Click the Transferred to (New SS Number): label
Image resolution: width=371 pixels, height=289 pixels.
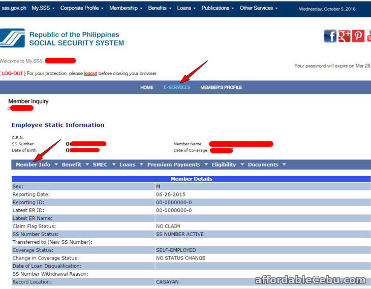point(52,242)
